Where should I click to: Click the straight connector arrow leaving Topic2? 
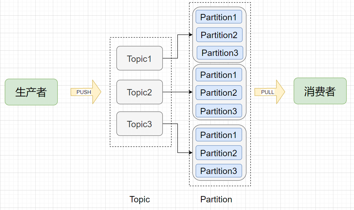pos(177,92)
